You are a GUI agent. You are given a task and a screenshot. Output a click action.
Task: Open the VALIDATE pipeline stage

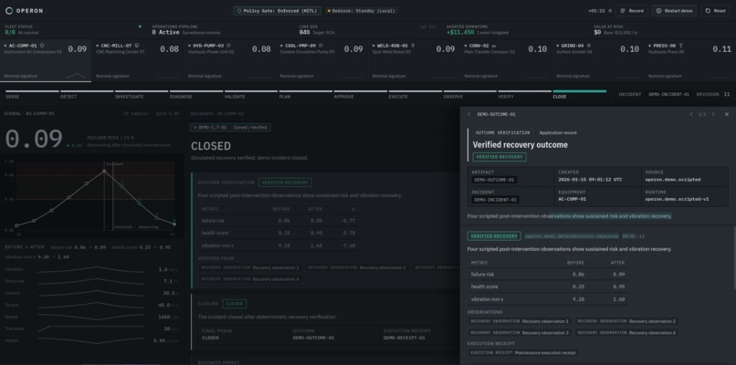[x=251, y=94]
